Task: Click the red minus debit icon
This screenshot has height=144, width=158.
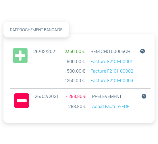Action: [x=22, y=101]
